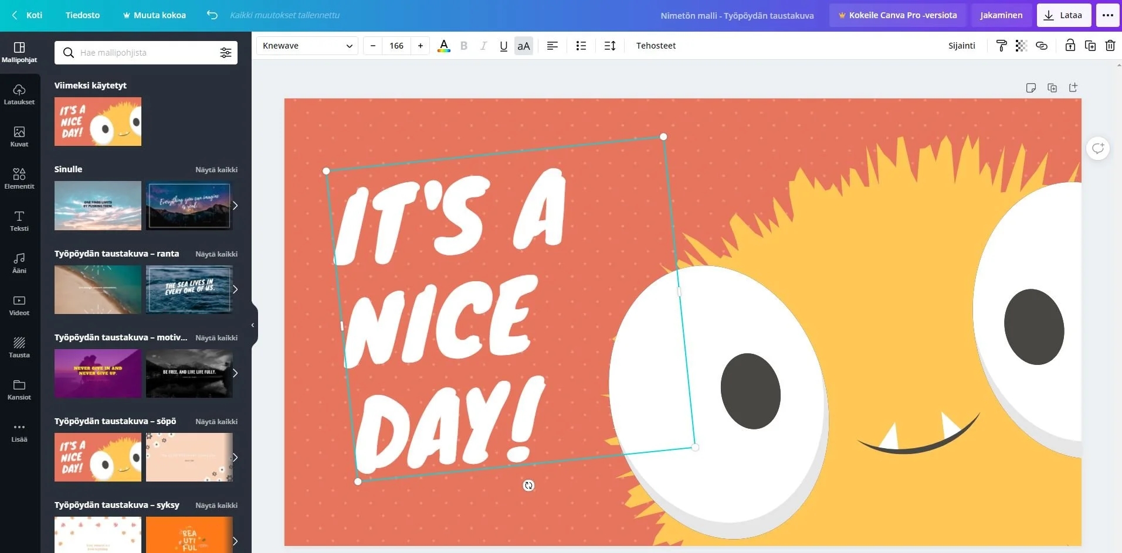This screenshot has height=553, width=1122.
Task: Open the Knewave font dropdown
Action: [x=307, y=46]
